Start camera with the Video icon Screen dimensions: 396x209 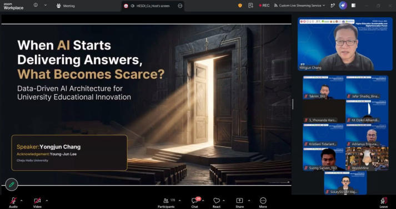[37, 201]
